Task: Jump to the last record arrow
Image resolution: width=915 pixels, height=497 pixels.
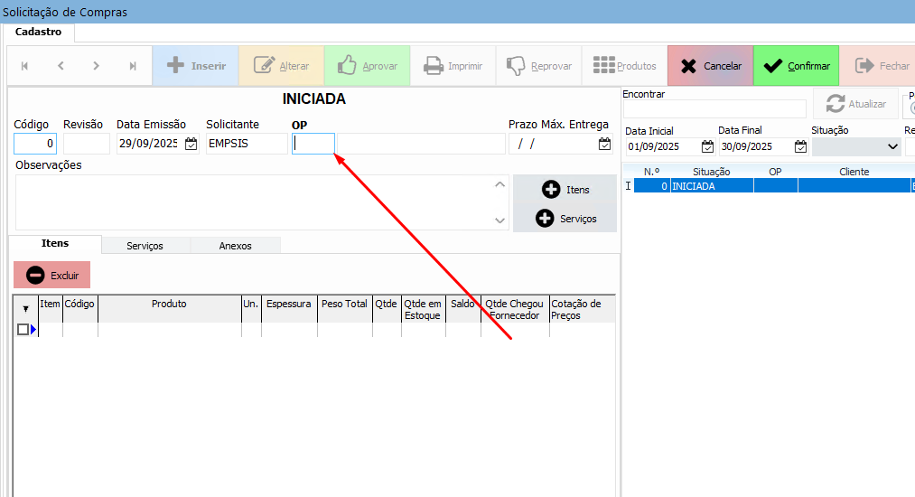Action: tap(133, 66)
